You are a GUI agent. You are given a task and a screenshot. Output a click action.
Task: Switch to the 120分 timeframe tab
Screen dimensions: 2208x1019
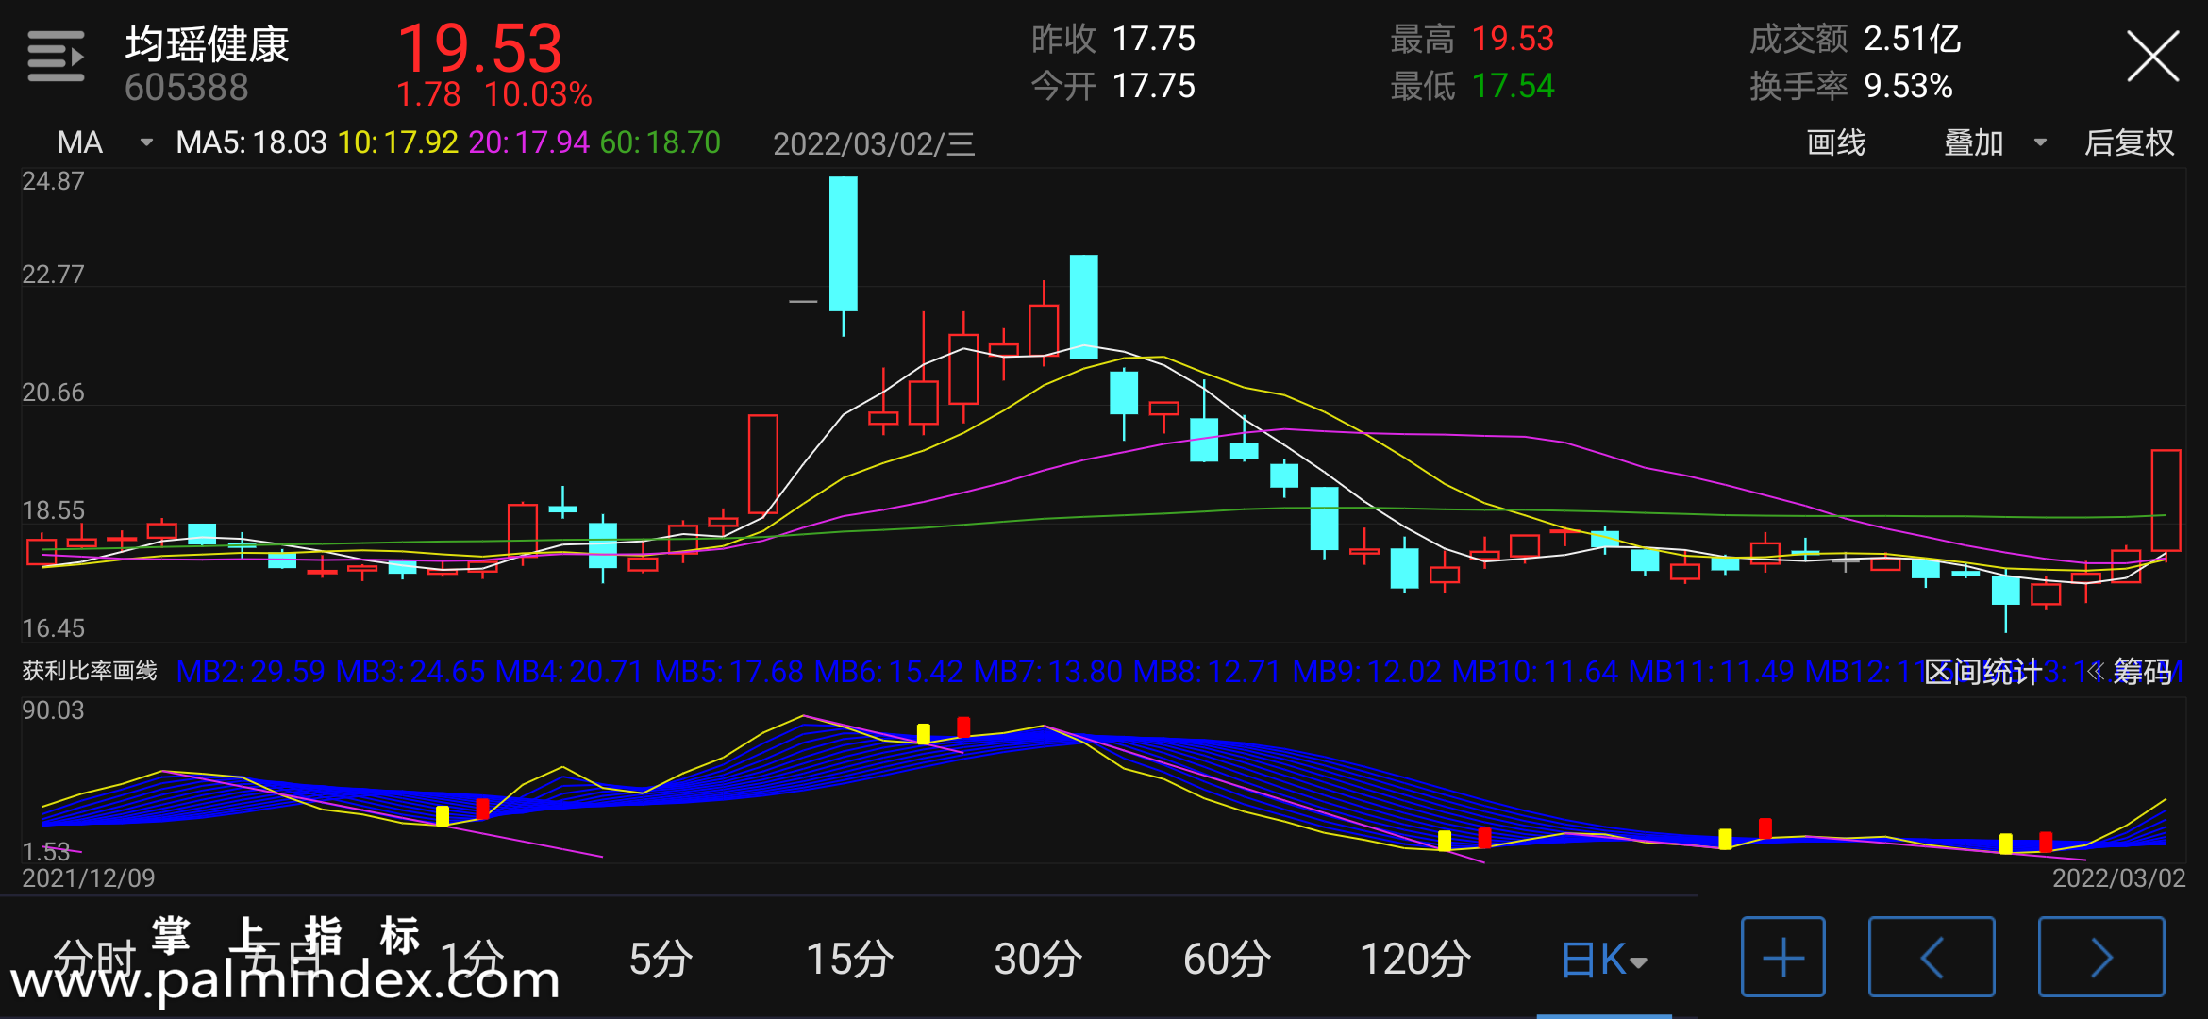click(1415, 959)
